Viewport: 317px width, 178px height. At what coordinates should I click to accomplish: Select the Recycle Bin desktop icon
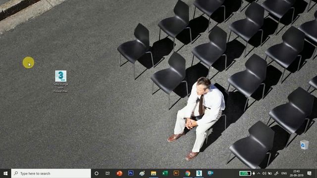click(304, 145)
